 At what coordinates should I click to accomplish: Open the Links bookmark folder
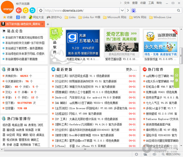tap(70, 17)
